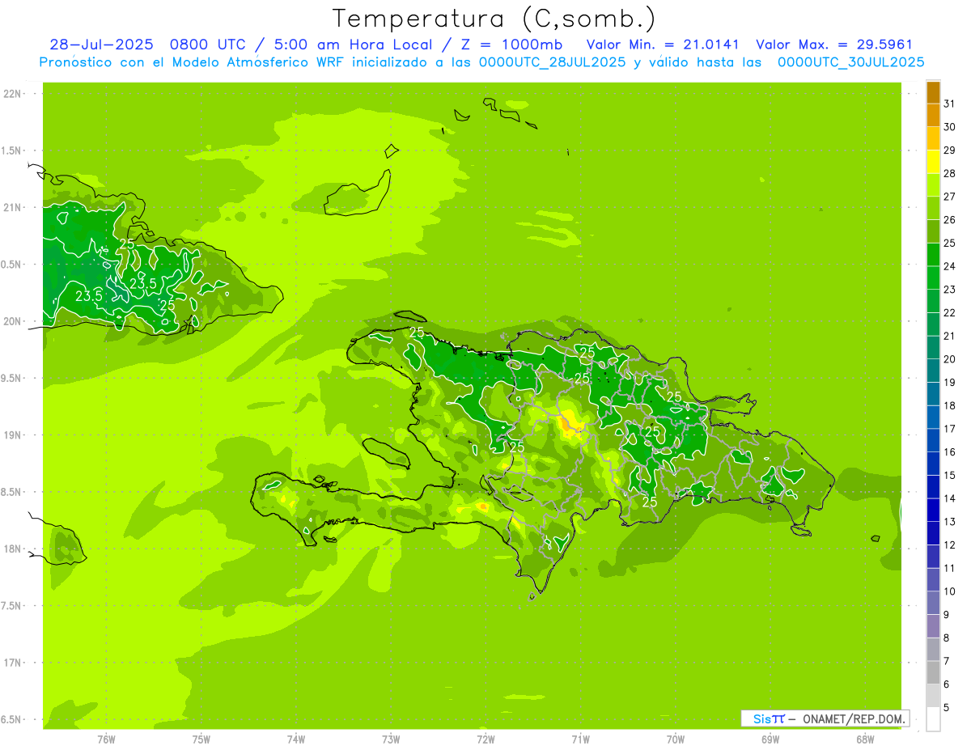This screenshot has height=750, width=971.
Task: Click the '0.5N' latitude label
Action: (11, 265)
